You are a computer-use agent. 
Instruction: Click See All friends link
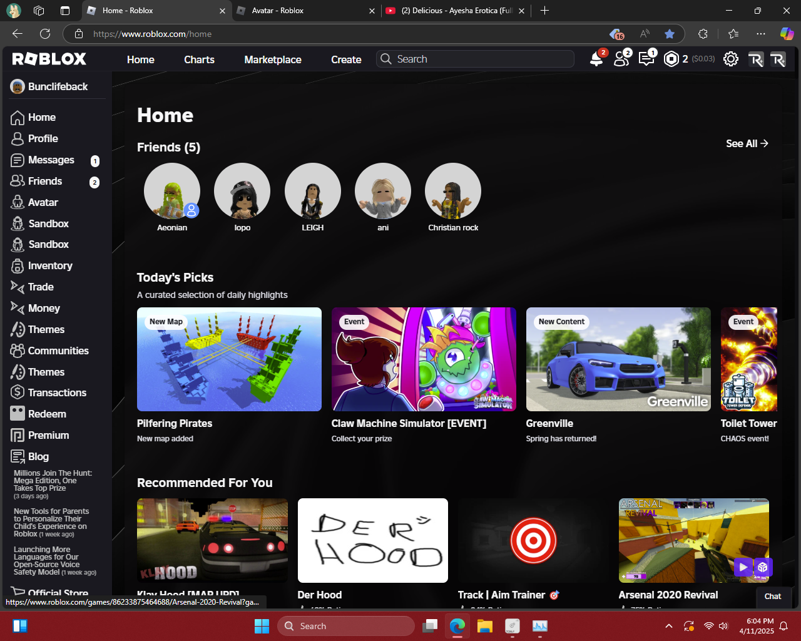point(747,143)
